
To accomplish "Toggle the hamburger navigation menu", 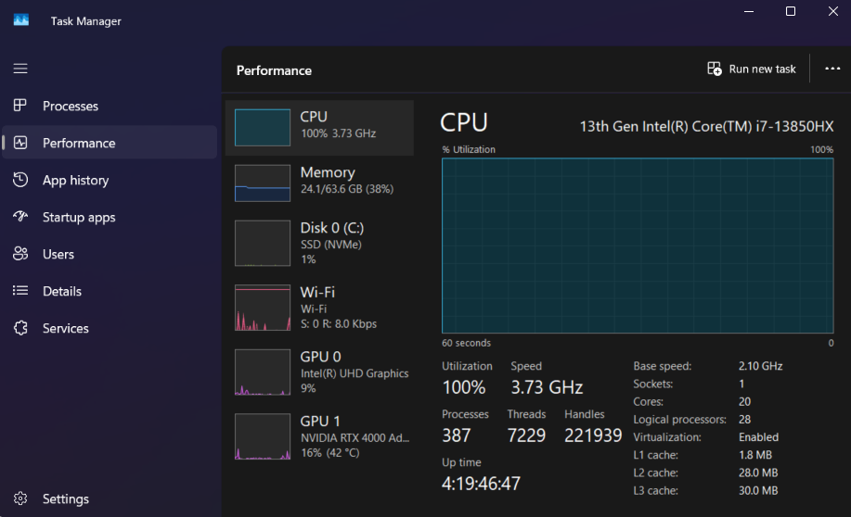I will click(x=20, y=69).
